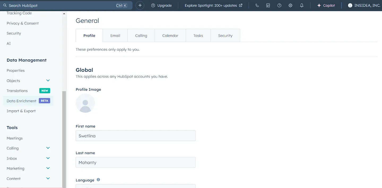Screen dimensions: 382x188
Task: Open AI settings in sidebar
Action: 9,43
